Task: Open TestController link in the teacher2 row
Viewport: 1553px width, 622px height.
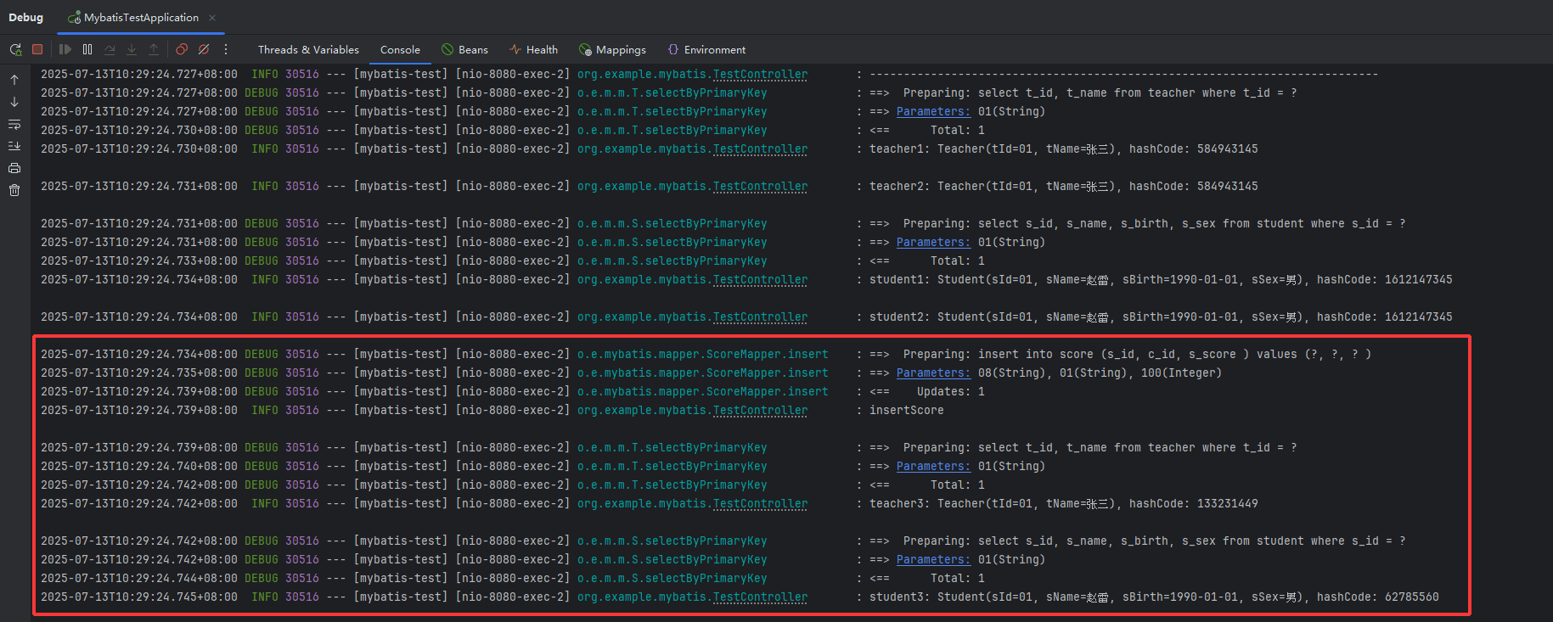Action: (x=760, y=186)
